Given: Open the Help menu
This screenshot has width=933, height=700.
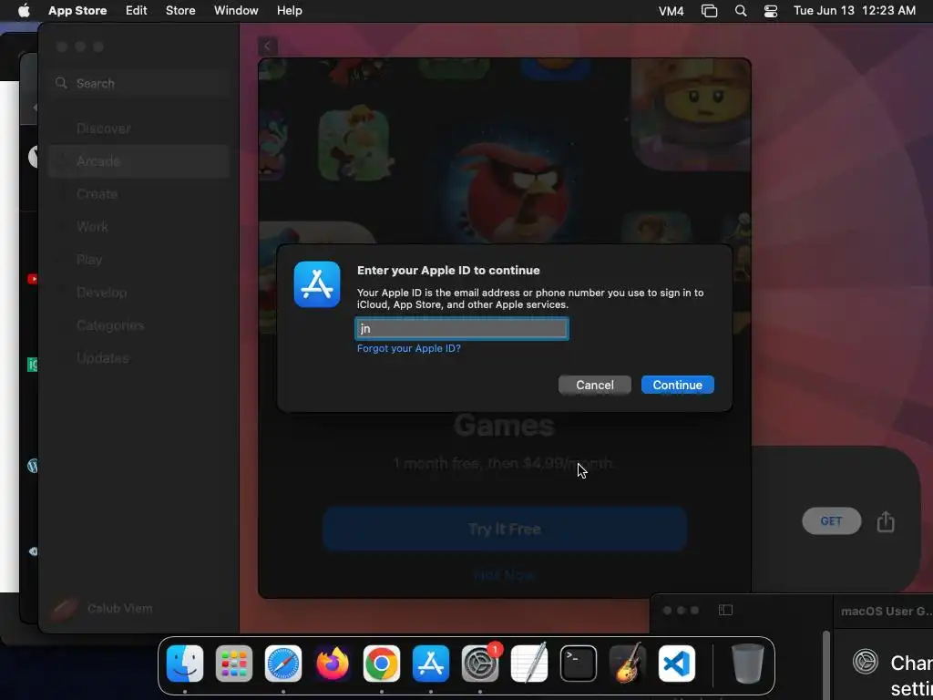Looking at the screenshot, I should click(289, 11).
